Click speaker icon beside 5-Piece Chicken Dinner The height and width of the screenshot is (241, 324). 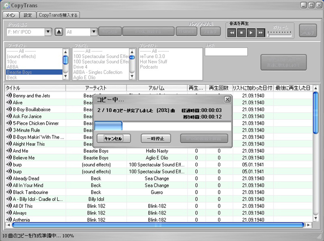(x=9, y=123)
